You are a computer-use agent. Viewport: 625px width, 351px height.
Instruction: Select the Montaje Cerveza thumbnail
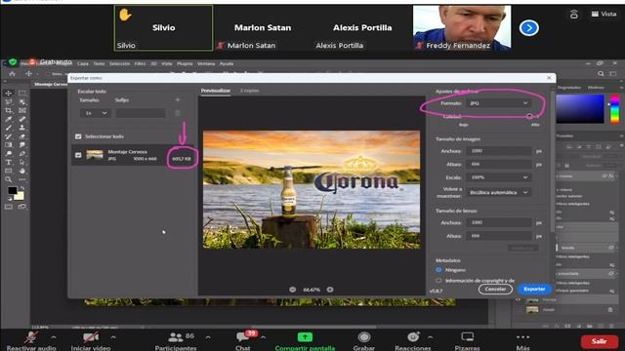[95, 154]
